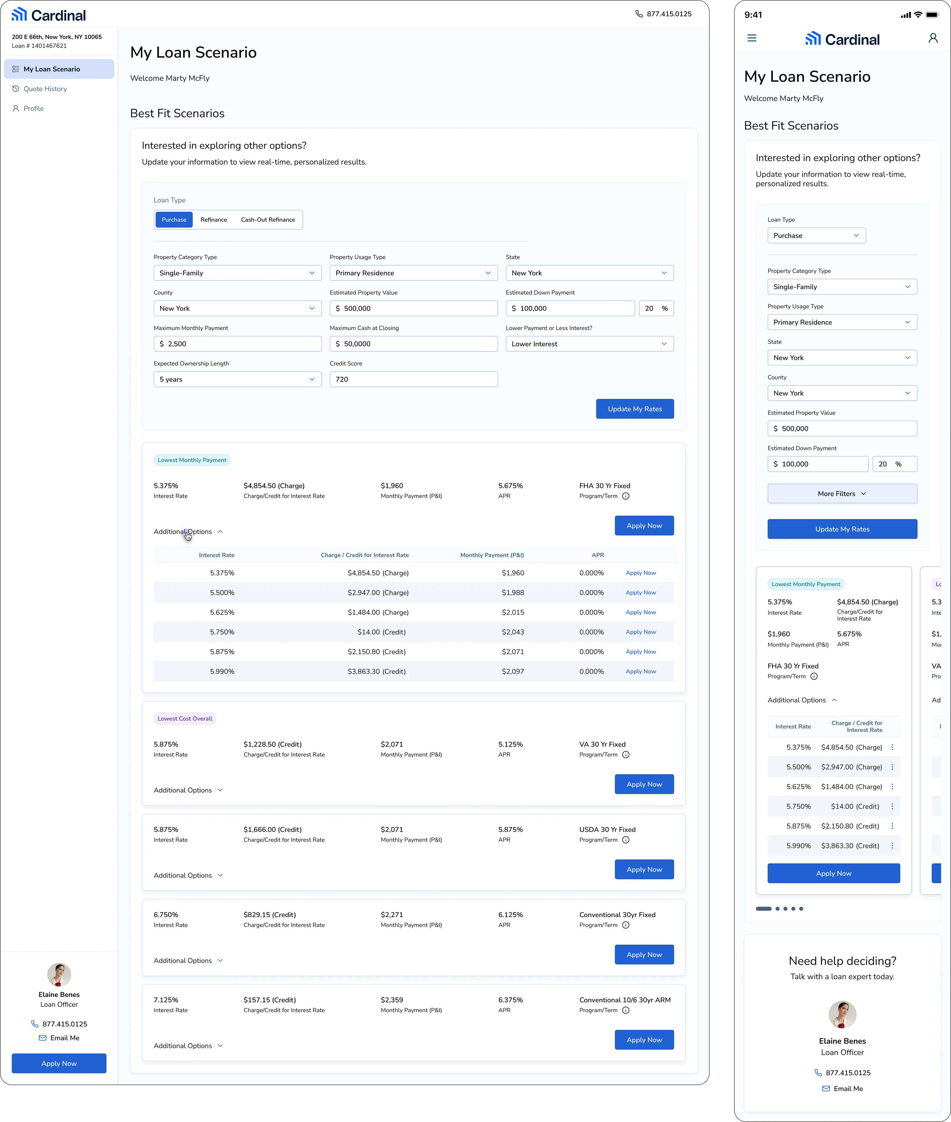This screenshot has height=1122, width=951.
Task: Open mobile Property Usage Type dropdown
Action: point(842,322)
